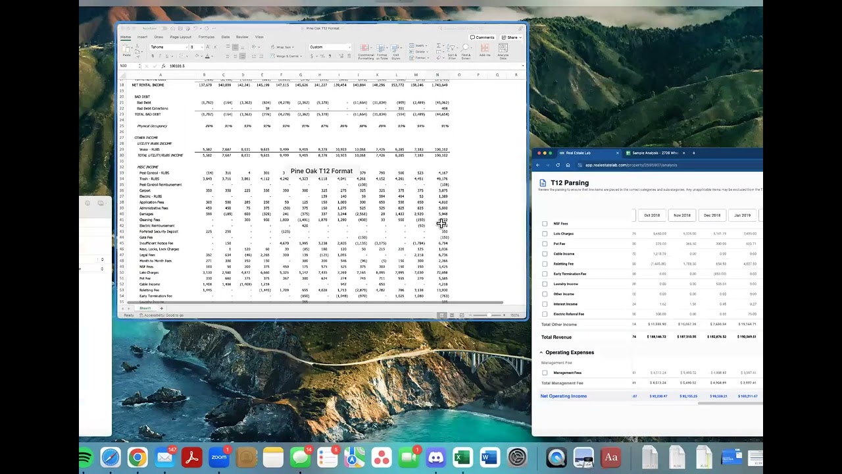Click Paste icon in Excel ribbon
The height and width of the screenshot is (474, 842).
126,51
